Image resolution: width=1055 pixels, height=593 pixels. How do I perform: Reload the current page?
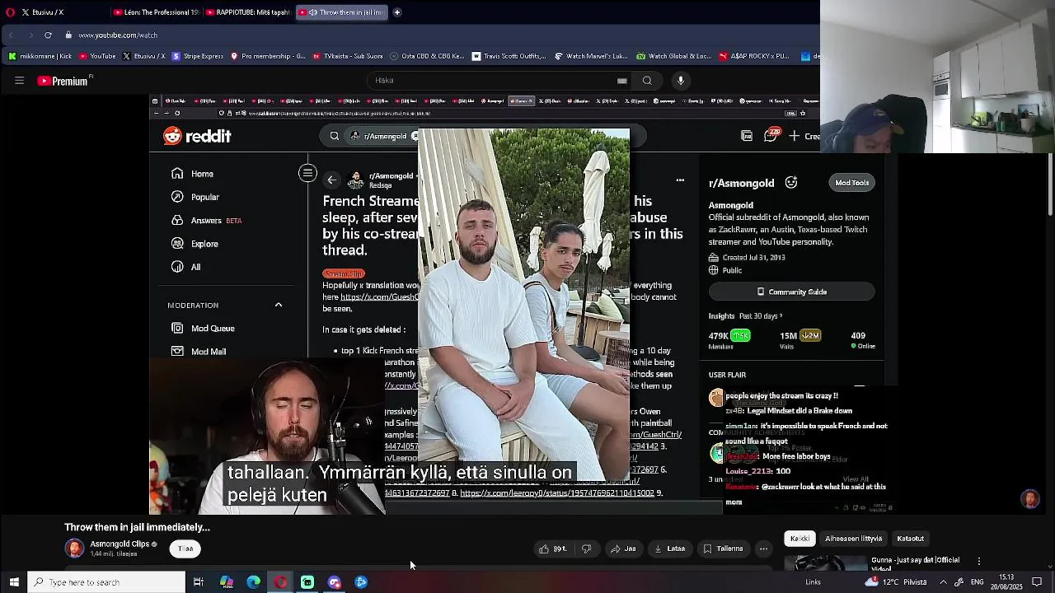point(49,35)
